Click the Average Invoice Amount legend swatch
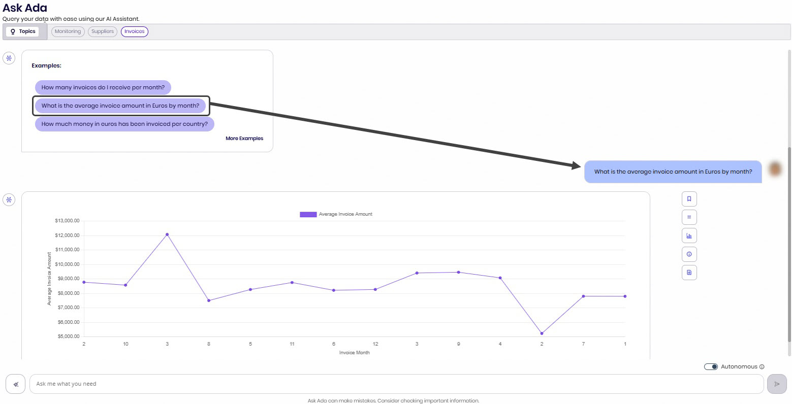The width and height of the screenshot is (792, 404). [308, 214]
